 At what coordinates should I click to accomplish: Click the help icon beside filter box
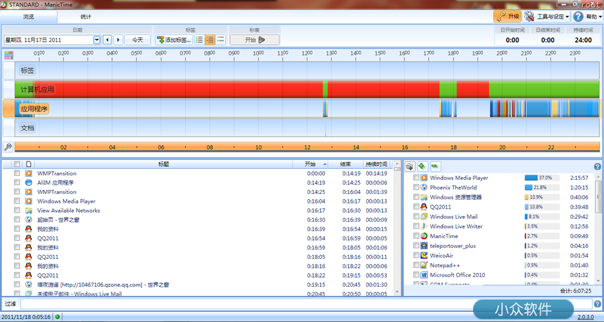598,304
